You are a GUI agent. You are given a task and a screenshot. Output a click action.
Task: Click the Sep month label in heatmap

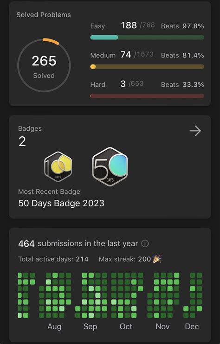pos(90,327)
